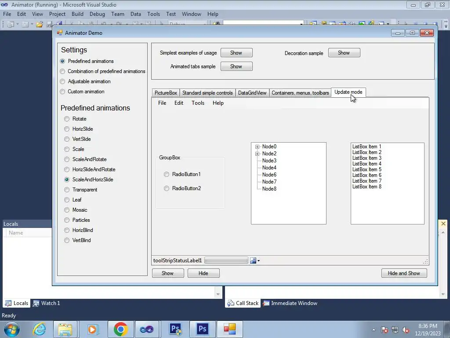Viewport: 450px width, 338px height.
Task: Launch Internet Explorer from the taskbar
Action: tap(39, 329)
